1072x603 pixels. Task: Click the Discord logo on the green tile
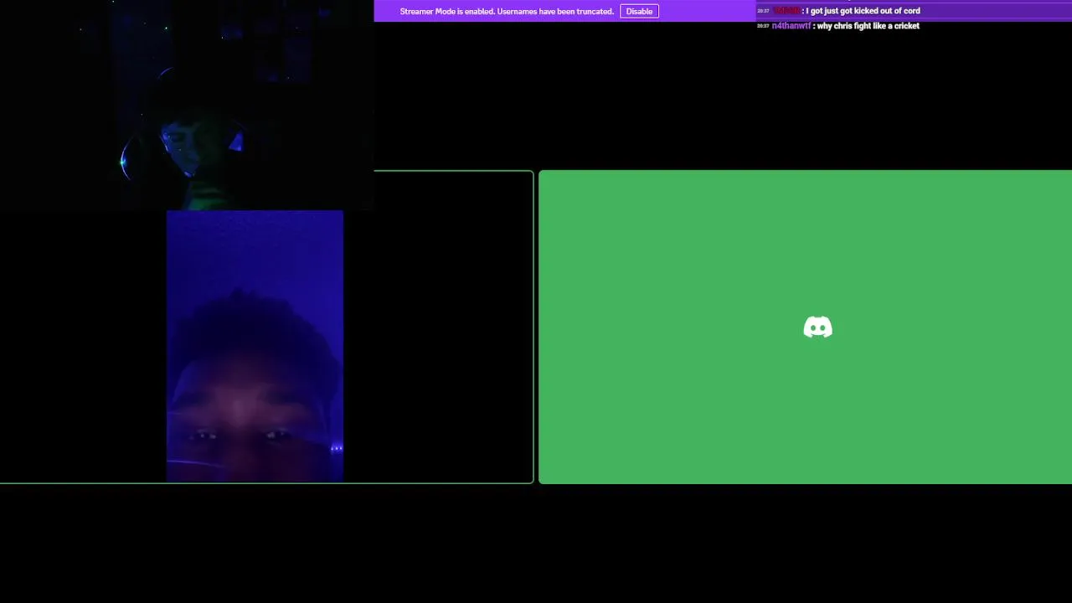(x=817, y=327)
